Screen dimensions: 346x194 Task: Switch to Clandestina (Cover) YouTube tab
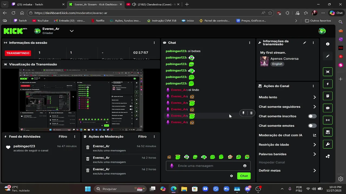pyautogui.click(x=152, y=4)
